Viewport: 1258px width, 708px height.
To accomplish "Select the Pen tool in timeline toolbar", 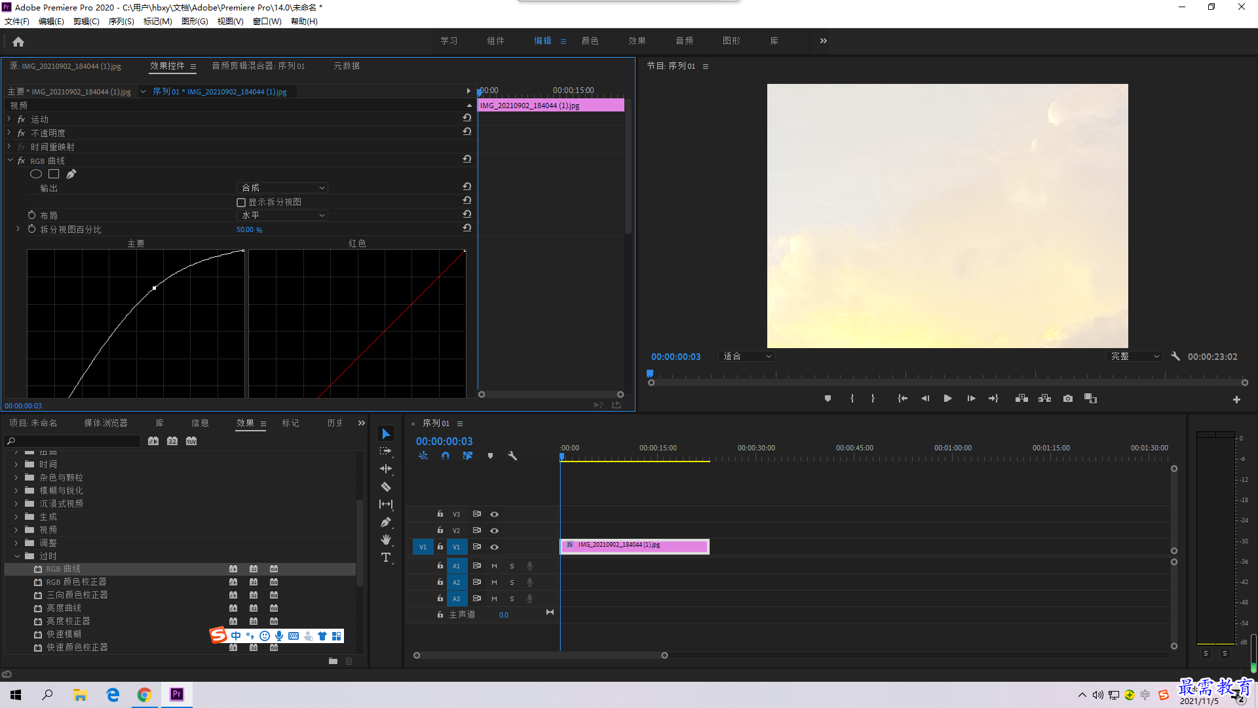I will 386,522.
